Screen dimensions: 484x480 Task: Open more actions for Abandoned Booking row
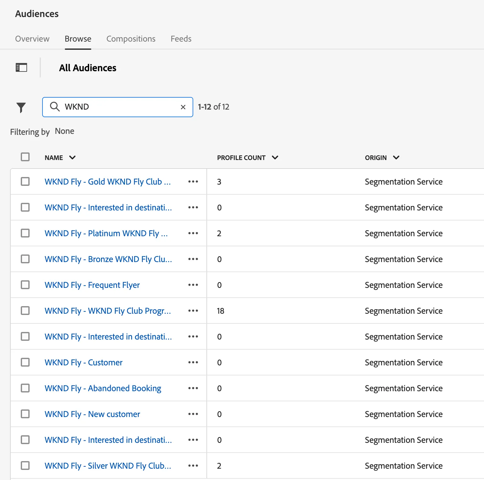tap(193, 388)
